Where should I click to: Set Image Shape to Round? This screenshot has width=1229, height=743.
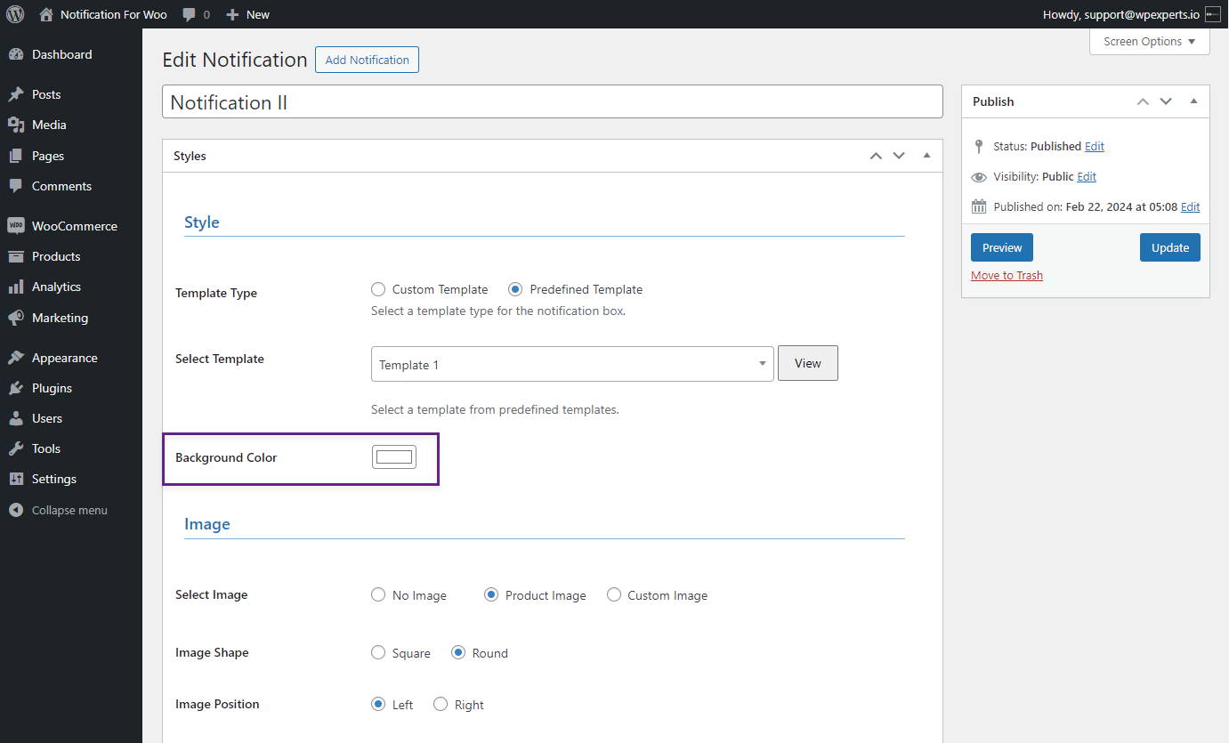458,653
